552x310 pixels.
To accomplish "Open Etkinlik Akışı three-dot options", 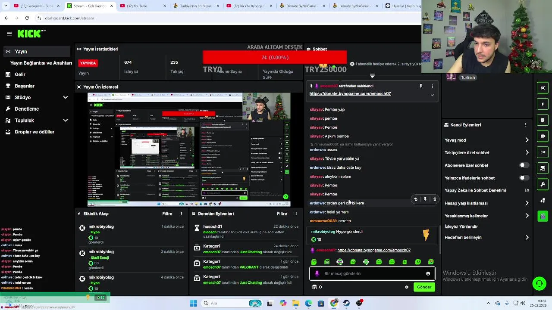I will pyautogui.click(x=181, y=214).
